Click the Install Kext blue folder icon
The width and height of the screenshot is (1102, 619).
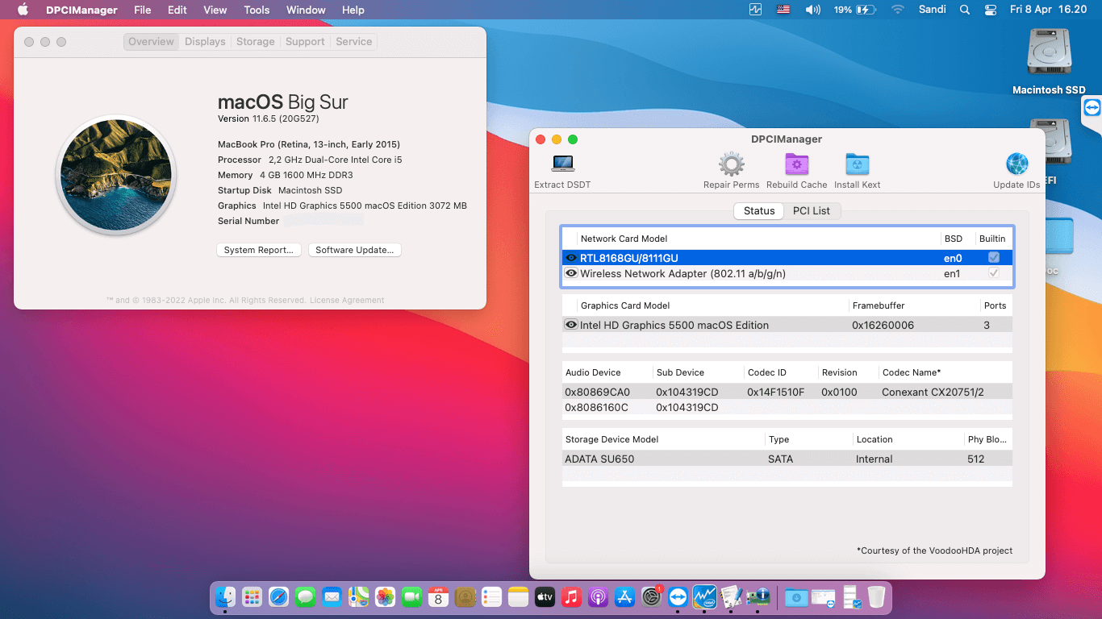tap(857, 164)
